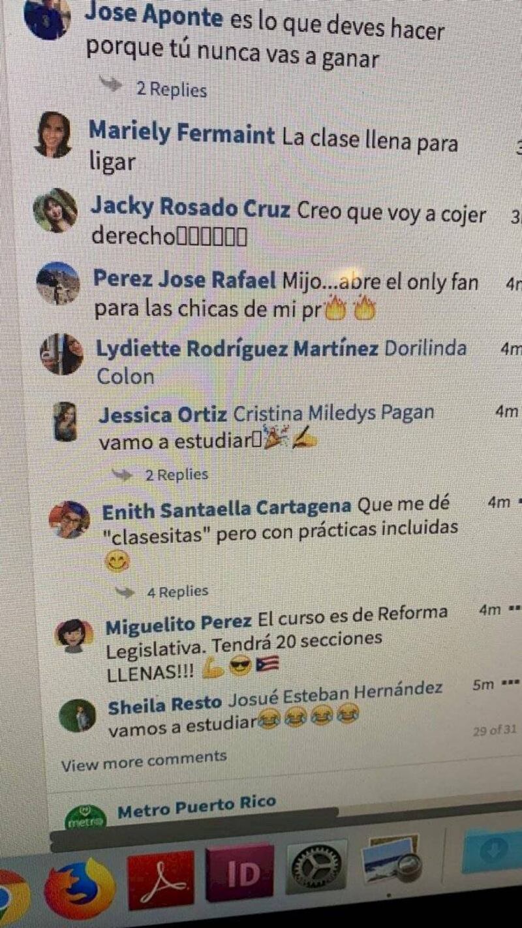Open Preview app in dock

tap(391, 861)
